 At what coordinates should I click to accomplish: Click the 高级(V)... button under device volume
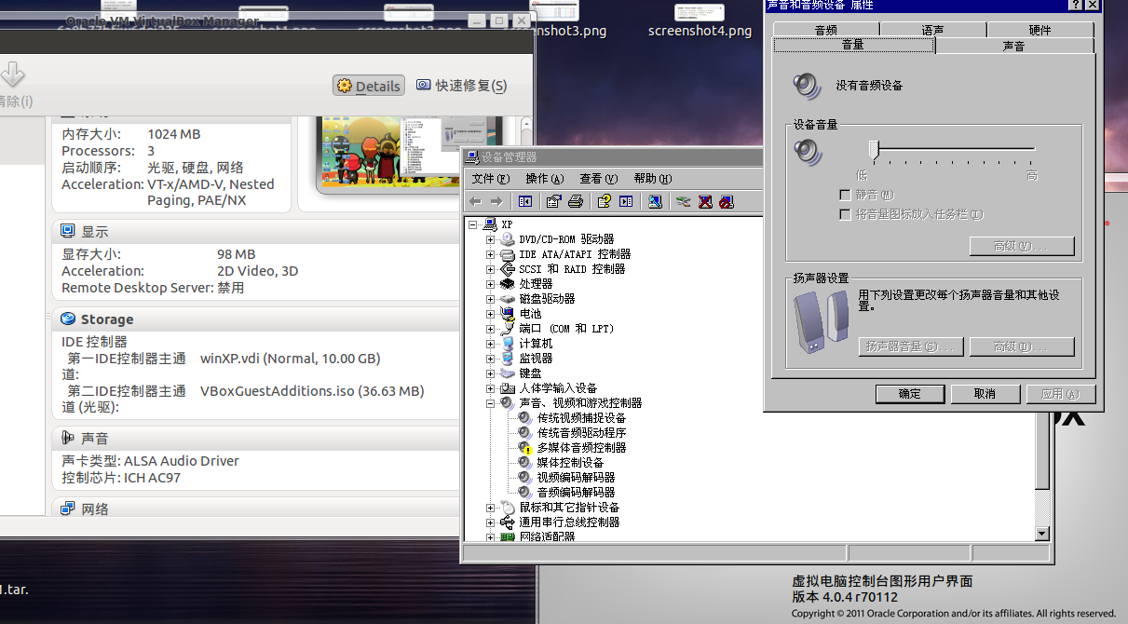click(x=1022, y=247)
